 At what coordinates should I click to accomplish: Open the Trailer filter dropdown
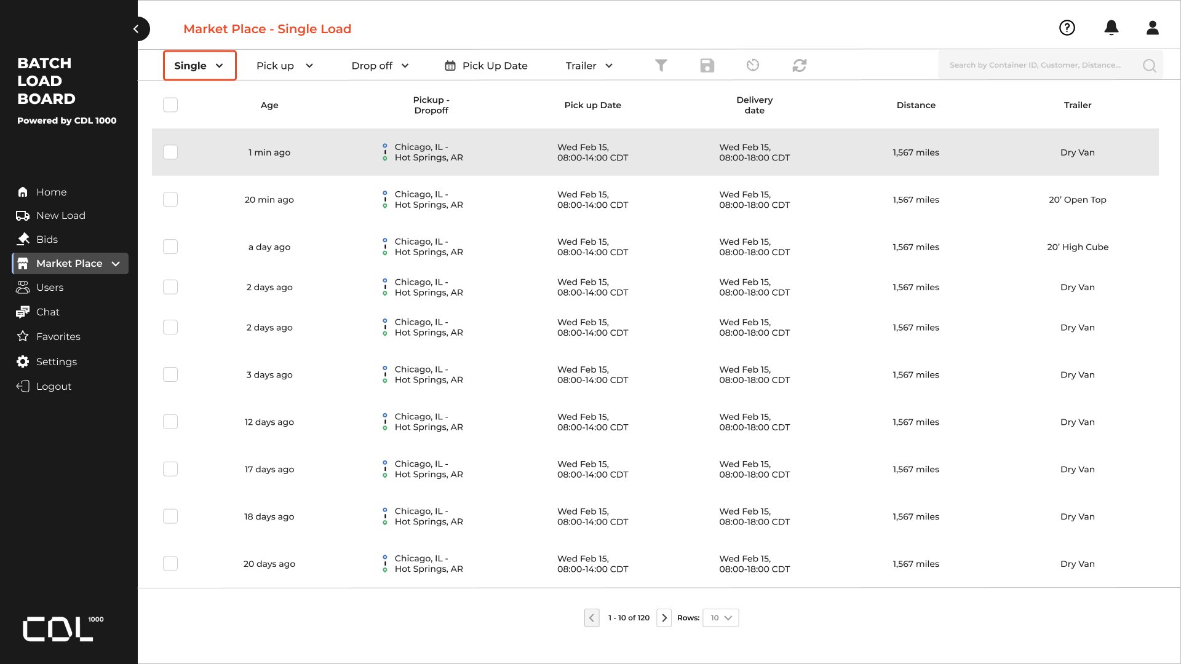(589, 66)
